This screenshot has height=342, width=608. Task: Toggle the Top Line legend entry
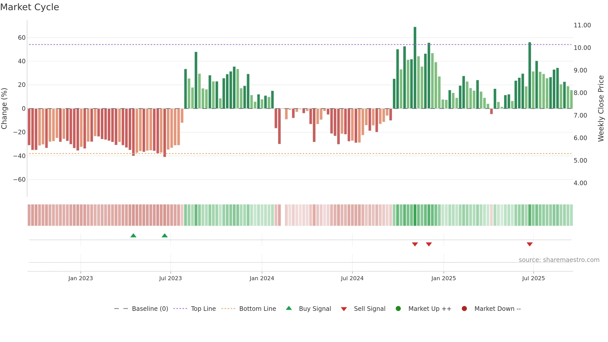(195, 309)
